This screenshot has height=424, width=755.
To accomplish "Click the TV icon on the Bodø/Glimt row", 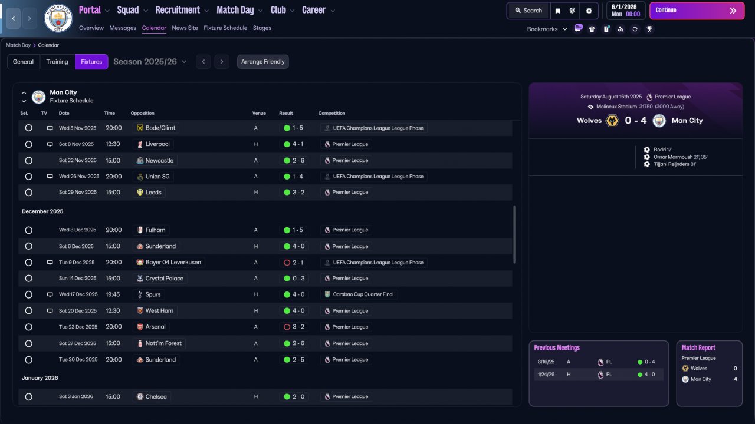I will pyautogui.click(x=50, y=128).
